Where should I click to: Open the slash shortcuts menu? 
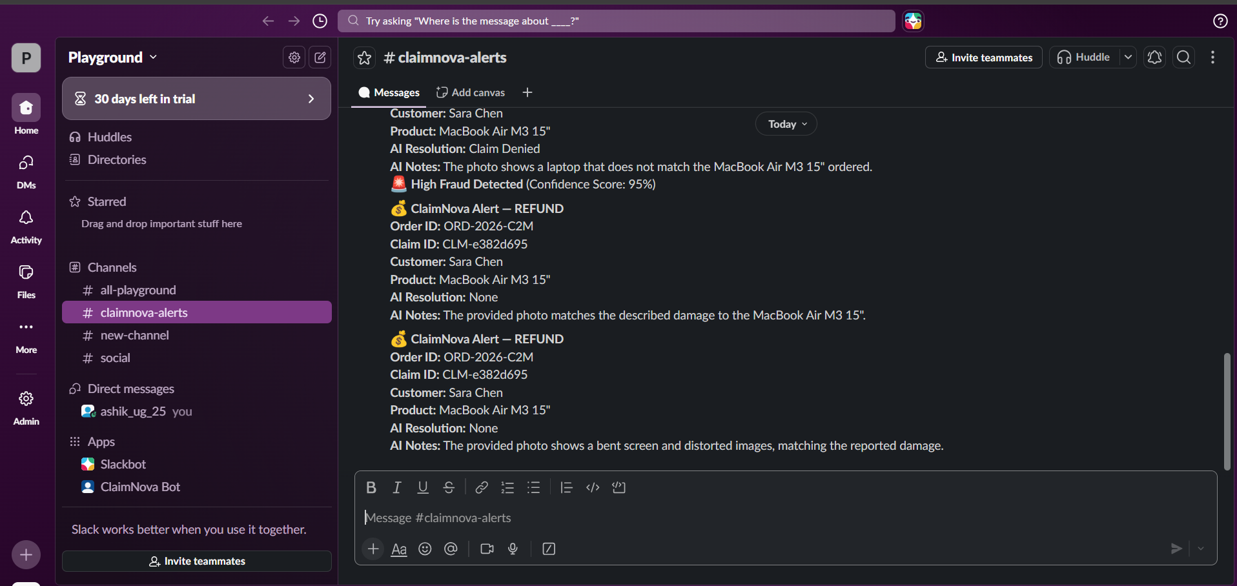[x=549, y=549]
